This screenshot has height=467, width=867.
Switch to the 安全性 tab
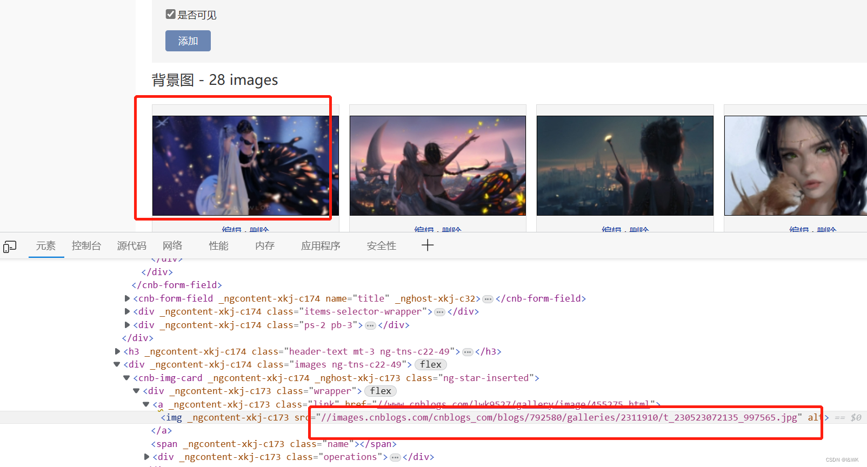point(382,246)
